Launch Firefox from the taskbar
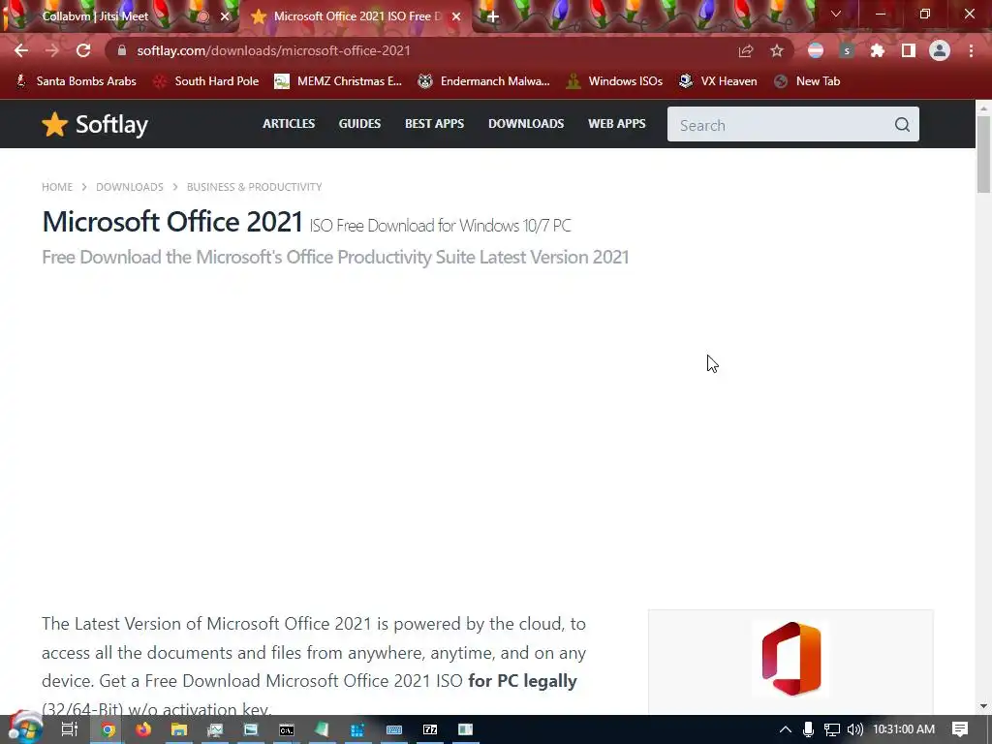Image resolution: width=992 pixels, height=744 pixels. [143, 729]
